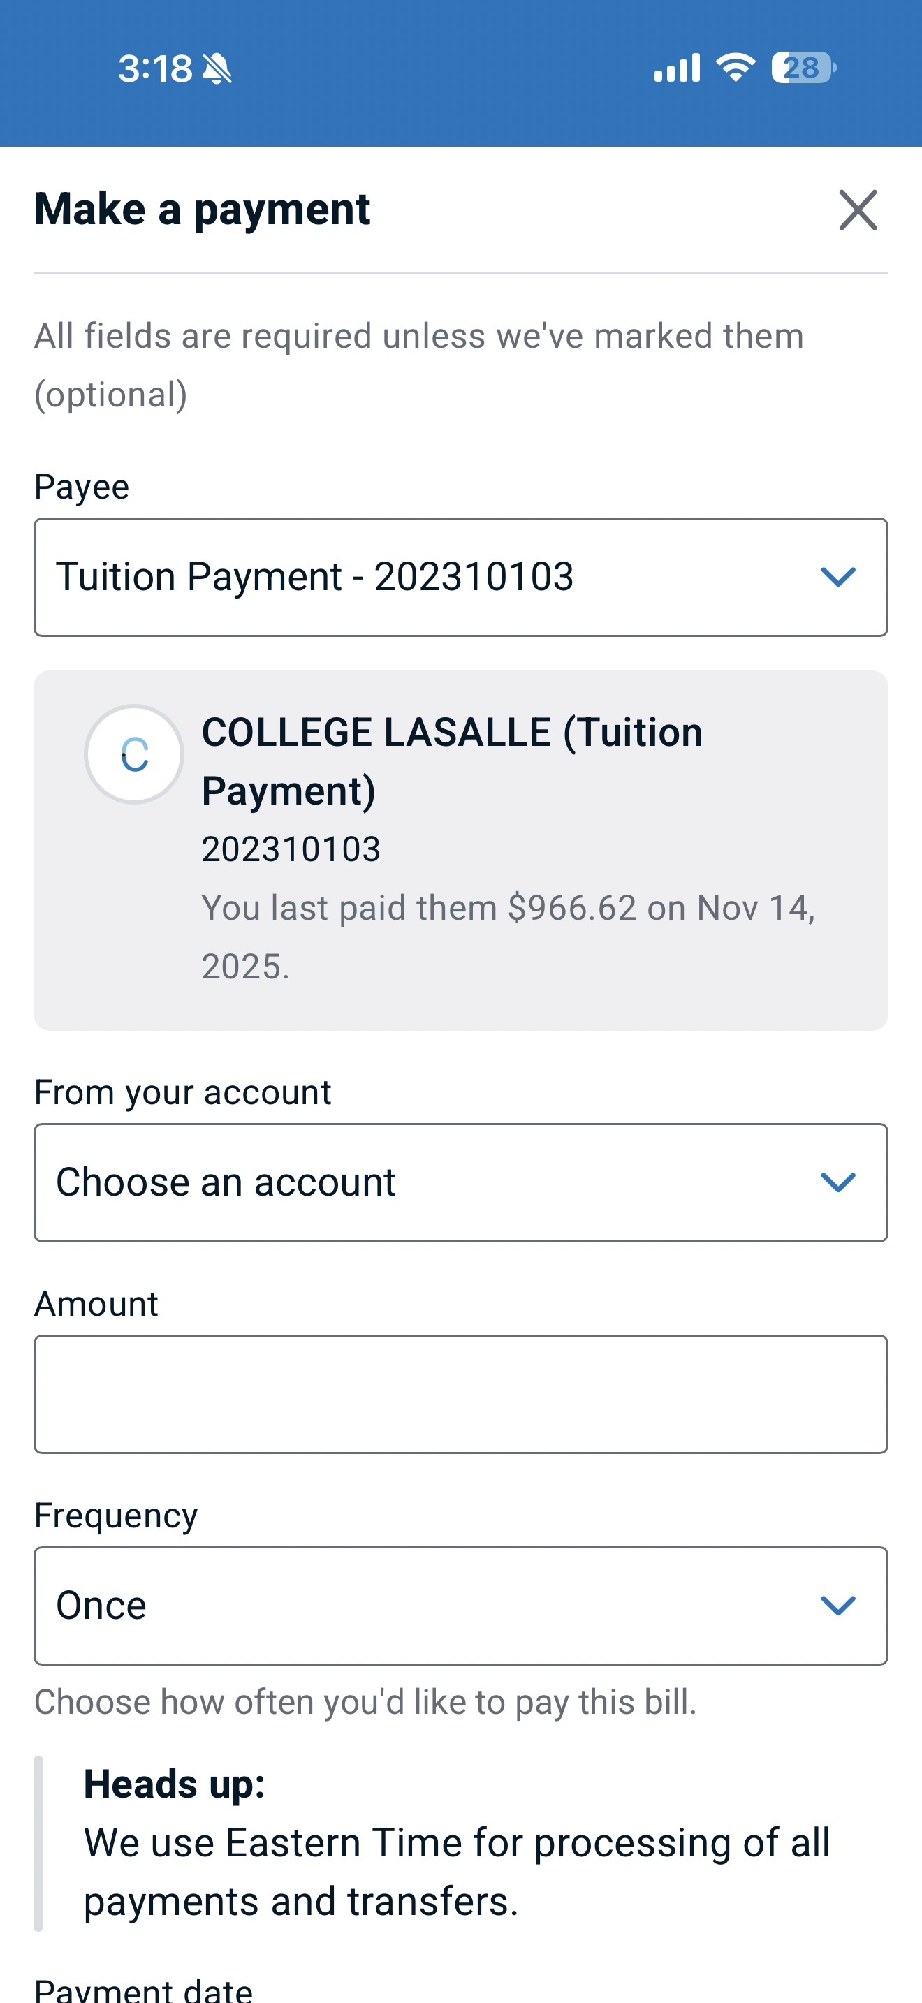Close the Make a payment form

click(858, 210)
